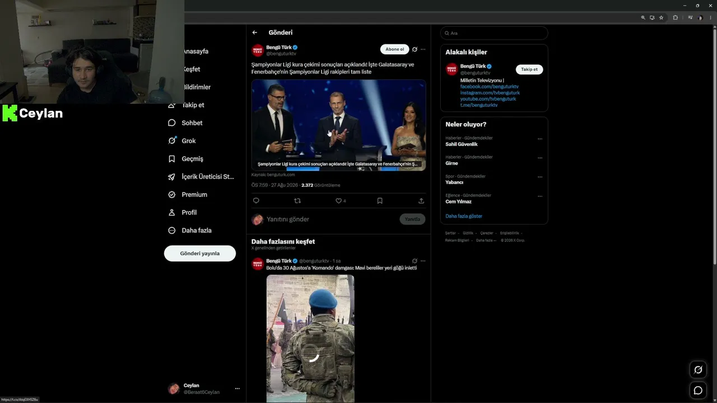Open options for Girne trend
The height and width of the screenshot is (403, 717).
click(x=540, y=158)
